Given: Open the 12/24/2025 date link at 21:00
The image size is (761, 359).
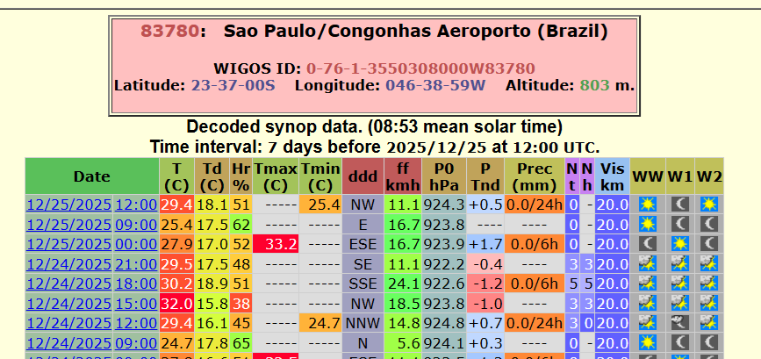Looking at the screenshot, I should tap(68, 263).
